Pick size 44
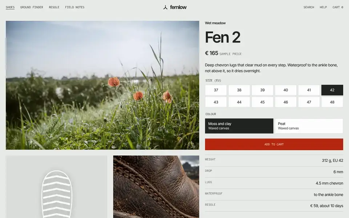Screen dimensions: 349x218 239,102
